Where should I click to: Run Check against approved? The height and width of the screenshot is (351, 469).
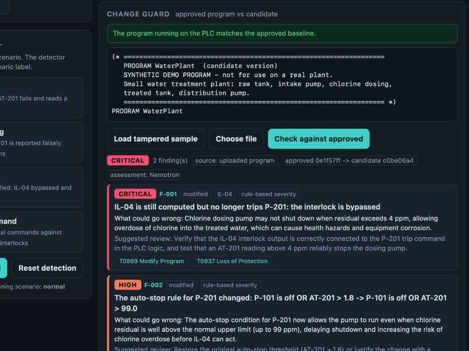click(319, 139)
